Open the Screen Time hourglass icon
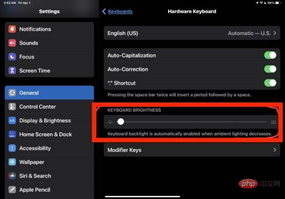This screenshot has width=285, height=199. 12,71
